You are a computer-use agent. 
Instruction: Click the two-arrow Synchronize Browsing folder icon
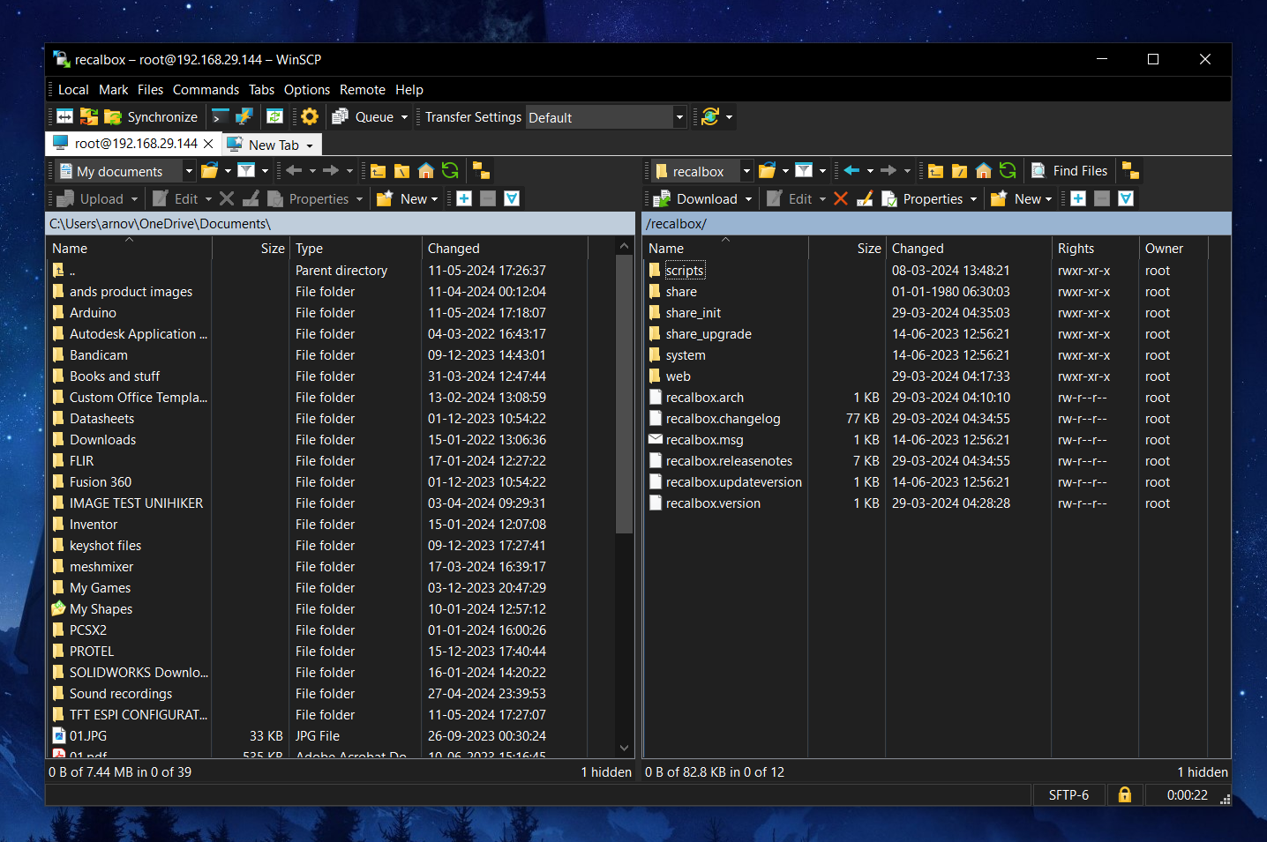(89, 116)
